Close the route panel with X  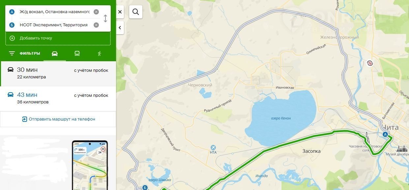coord(120,12)
